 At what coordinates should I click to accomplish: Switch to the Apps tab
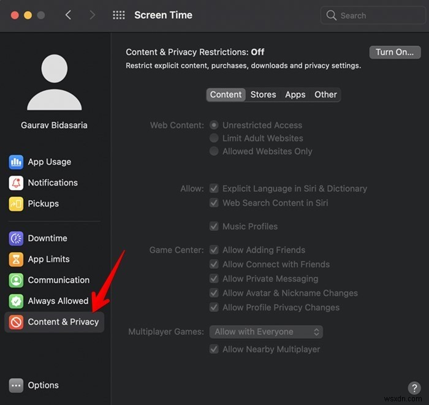pos(295,94)
